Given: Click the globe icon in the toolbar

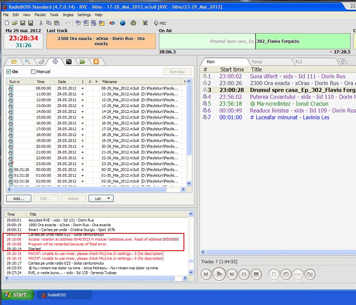Looking at the screenshot, I should coord(122,23).
